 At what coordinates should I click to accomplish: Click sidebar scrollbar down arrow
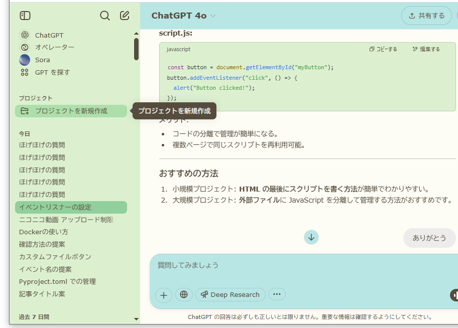coord(136,319)
